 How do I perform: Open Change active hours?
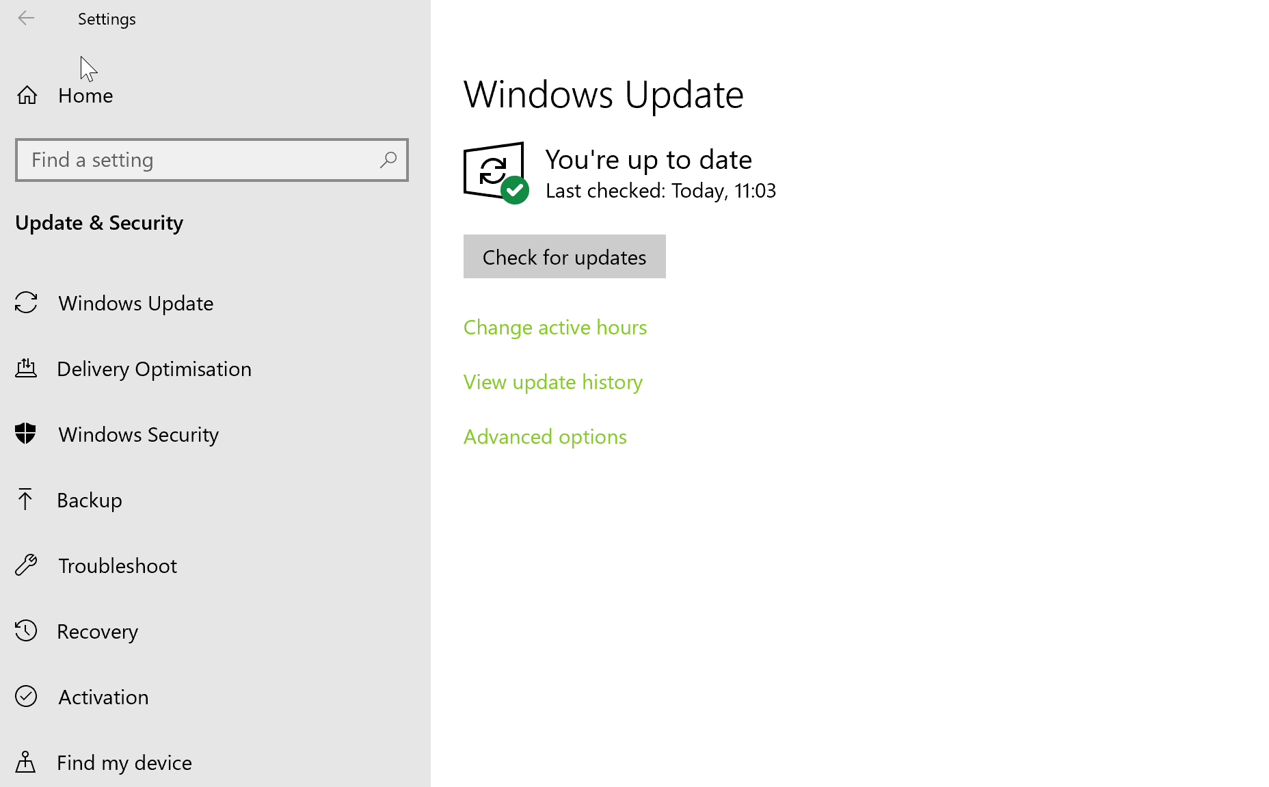tap(555, 328)
